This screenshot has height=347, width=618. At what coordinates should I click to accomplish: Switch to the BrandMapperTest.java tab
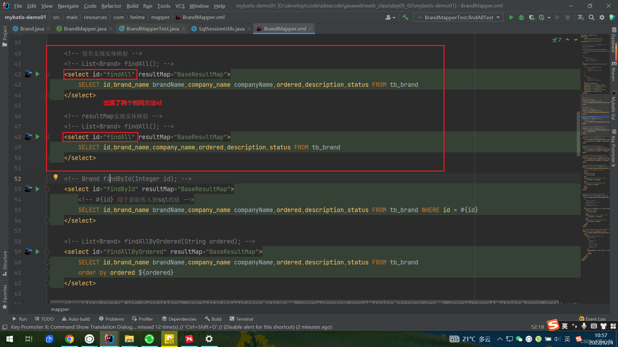[x=152, y=29]
